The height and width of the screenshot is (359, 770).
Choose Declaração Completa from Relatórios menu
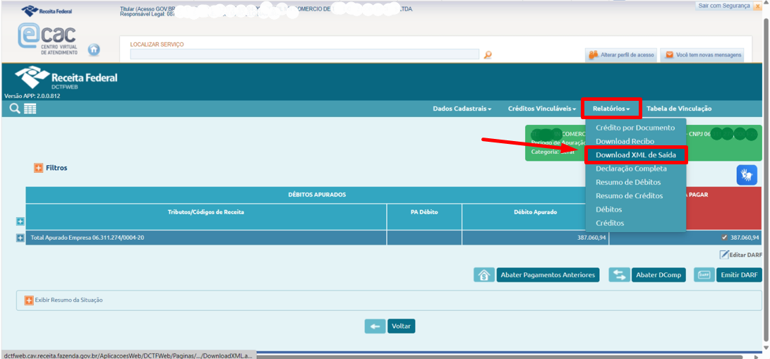click(x=631, y=169)
